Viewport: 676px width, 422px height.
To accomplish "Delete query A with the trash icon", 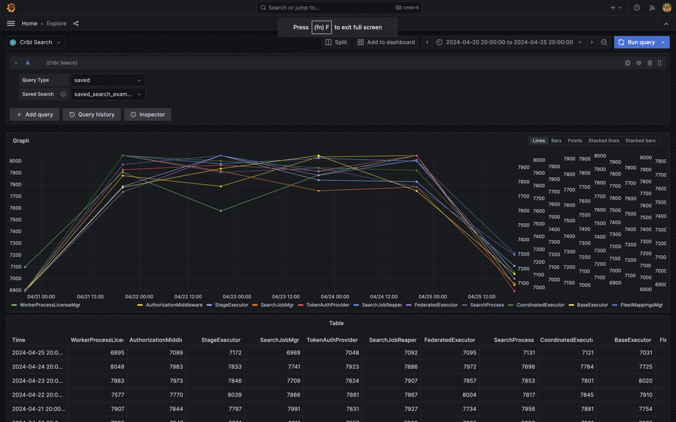I will 650,63.
